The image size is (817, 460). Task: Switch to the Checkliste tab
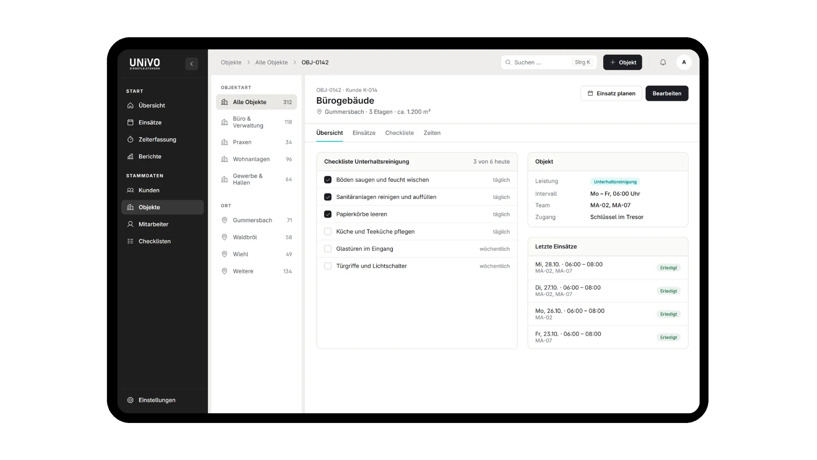(x=399, y=133)
